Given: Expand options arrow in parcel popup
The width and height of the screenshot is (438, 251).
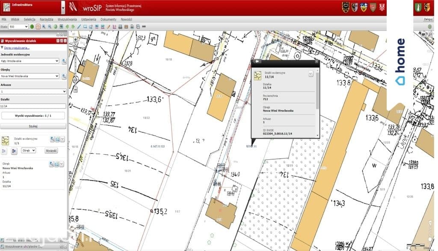Looking at the screenshot, I should point(311,74).
